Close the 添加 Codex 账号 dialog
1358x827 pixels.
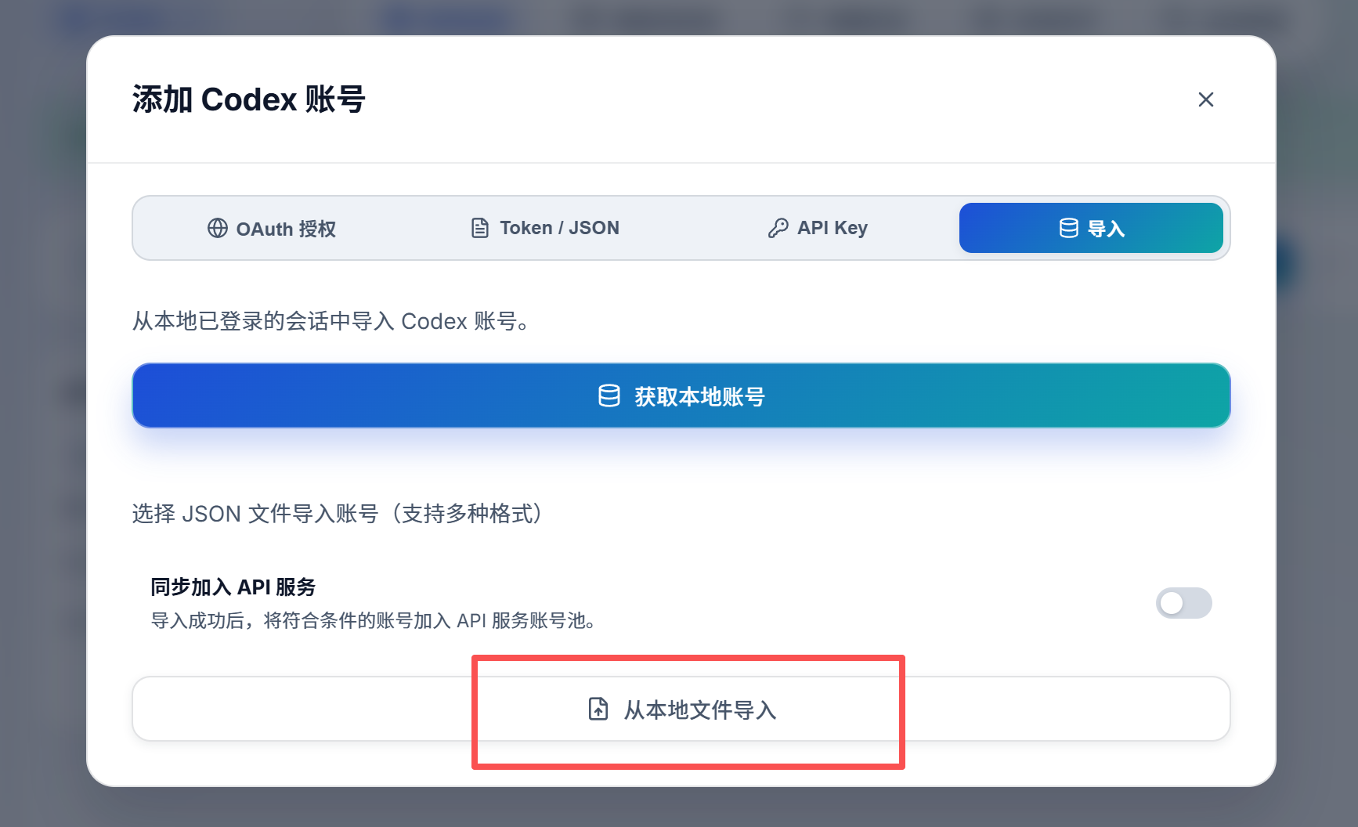click(x=1205, y=99)
